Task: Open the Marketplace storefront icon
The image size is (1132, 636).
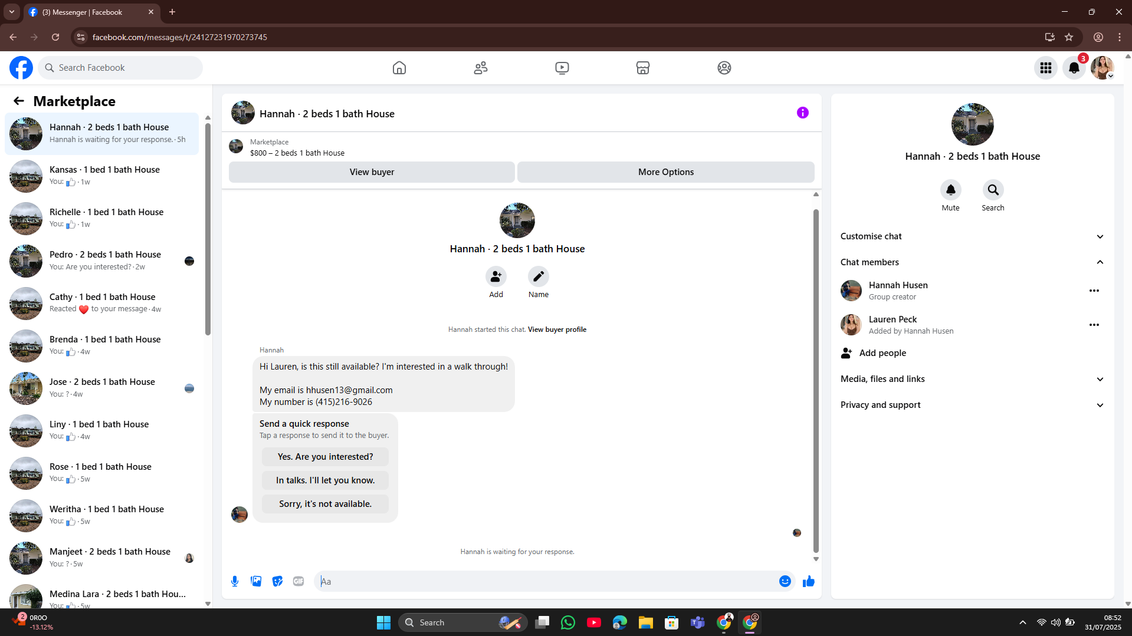Action: click(x=643, y=68)
